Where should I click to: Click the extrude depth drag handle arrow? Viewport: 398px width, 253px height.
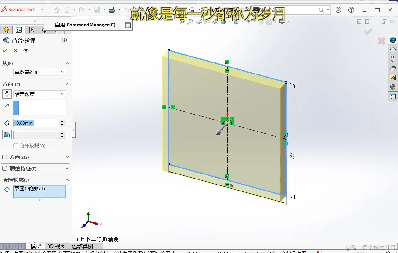[222, 128]
